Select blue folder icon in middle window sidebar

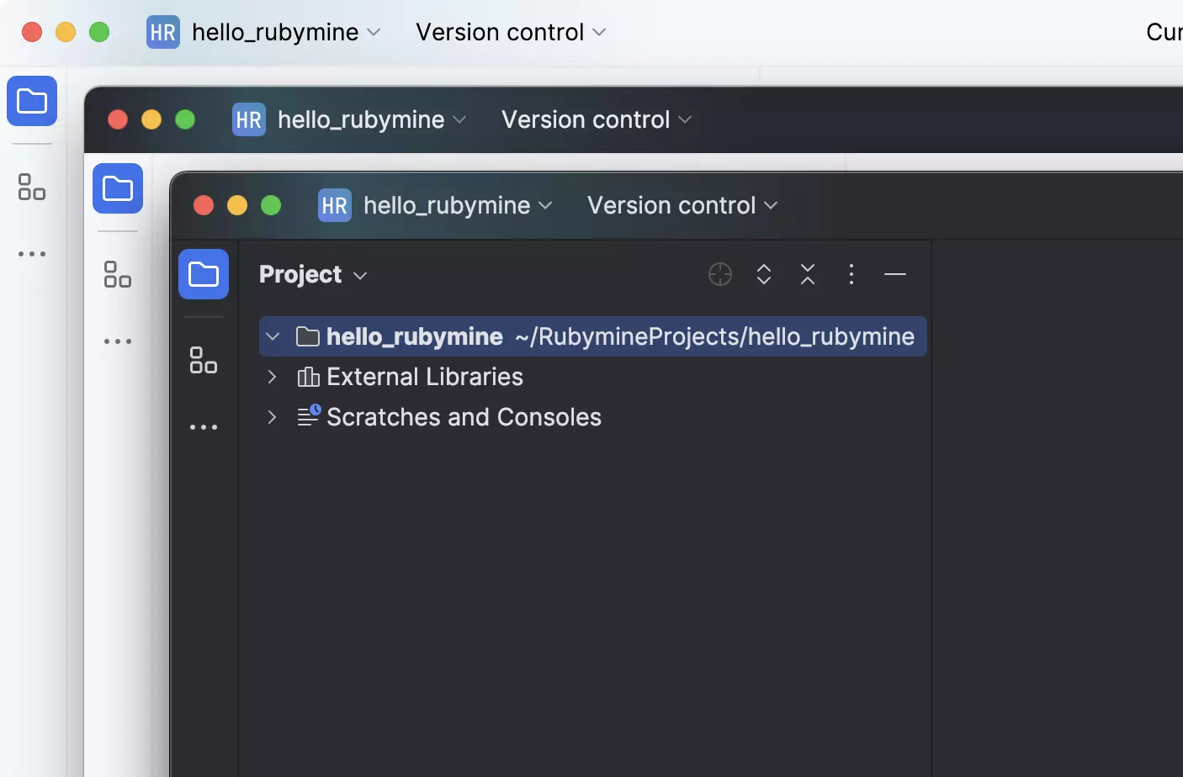pyautogui.click(x=117, y=188)
